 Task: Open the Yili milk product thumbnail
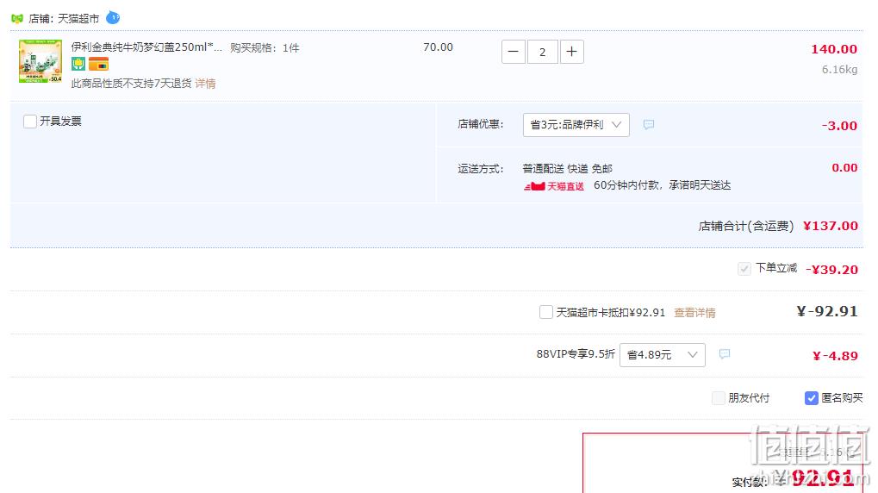[40, 61]
